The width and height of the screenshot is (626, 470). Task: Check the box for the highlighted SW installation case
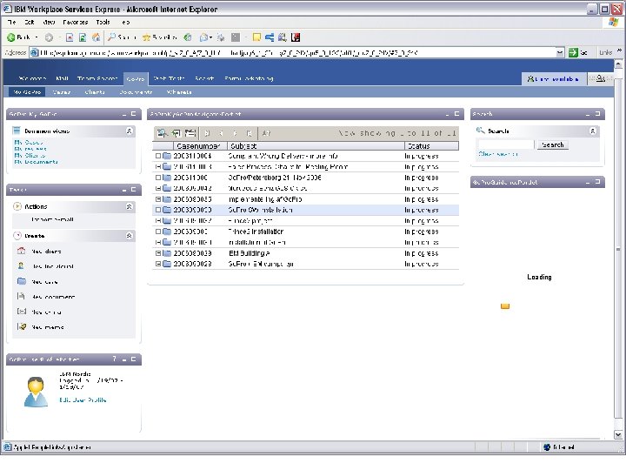[x=158, y=210]
